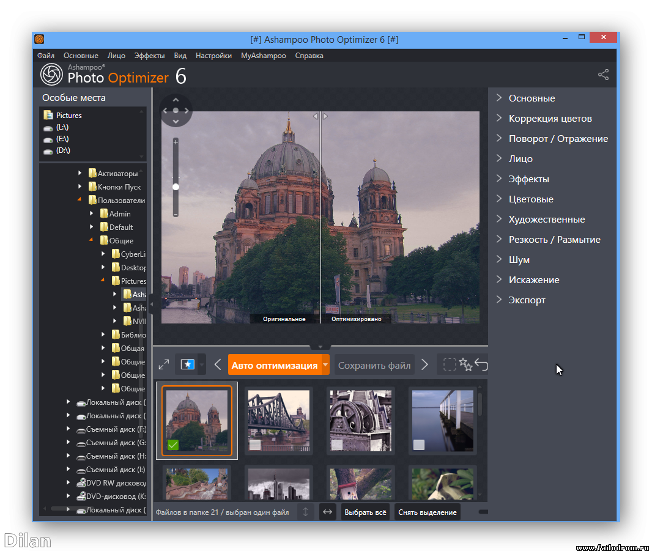652x554 pixels.
Task: Pan the preview up with the top arrow
Action: (x=176, y=100)
